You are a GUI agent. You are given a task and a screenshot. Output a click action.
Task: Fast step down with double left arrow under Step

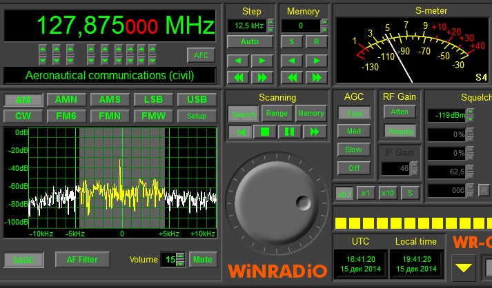pyautogui.click(x=237, y=77)
